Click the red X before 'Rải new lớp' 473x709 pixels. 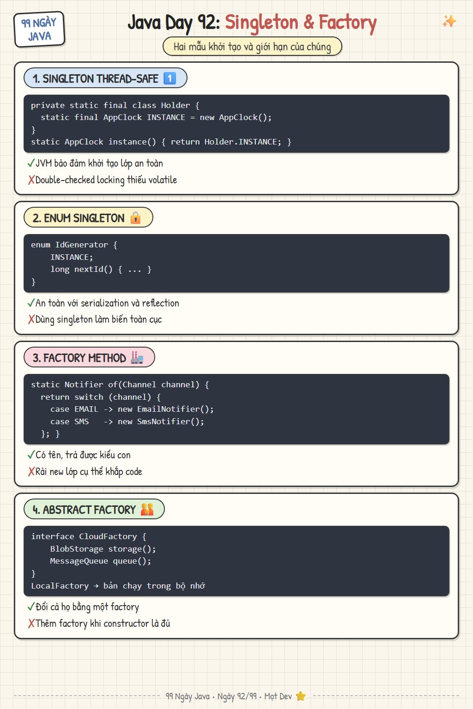31,472
